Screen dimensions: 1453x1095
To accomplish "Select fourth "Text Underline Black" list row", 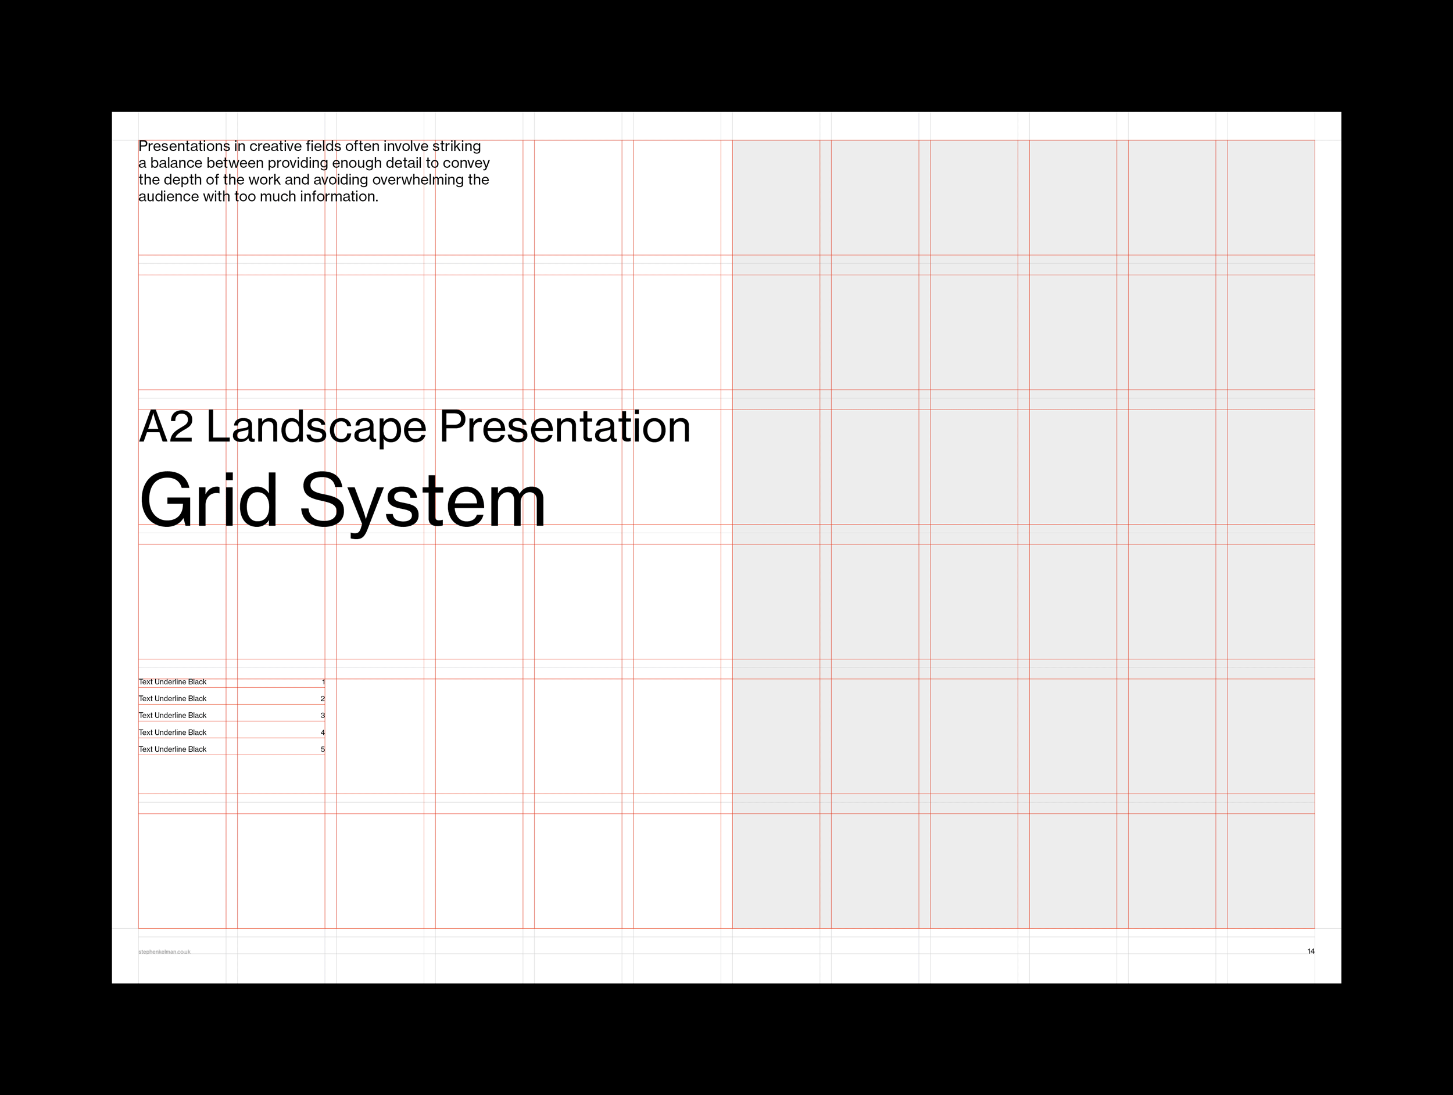I will point(173,733).
